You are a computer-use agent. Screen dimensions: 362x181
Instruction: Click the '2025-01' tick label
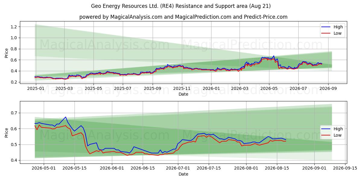click(x=36, y=88)
